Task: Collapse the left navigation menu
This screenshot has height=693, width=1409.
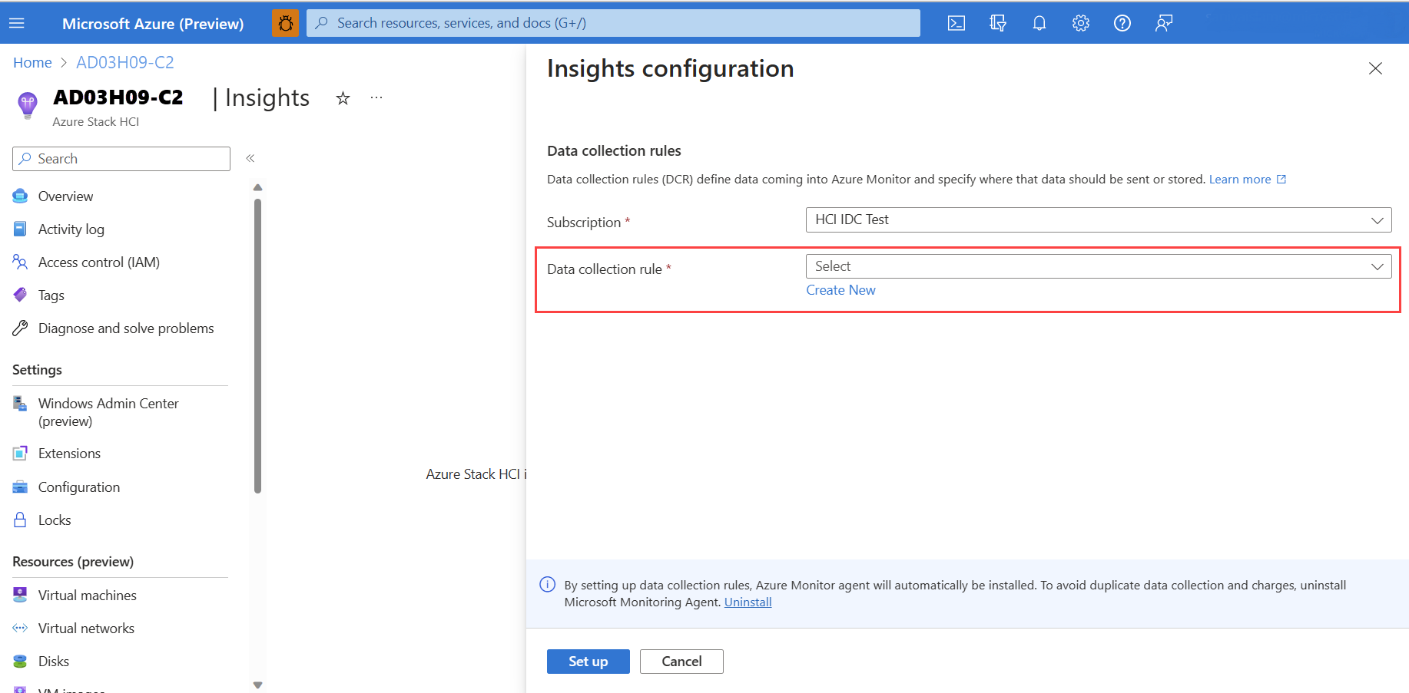Action: [250, 158]
